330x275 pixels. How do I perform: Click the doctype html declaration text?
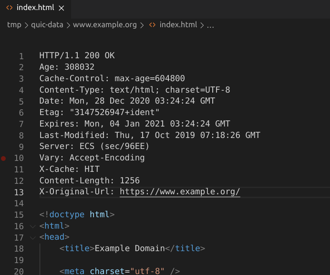click(x=77, y=214)
